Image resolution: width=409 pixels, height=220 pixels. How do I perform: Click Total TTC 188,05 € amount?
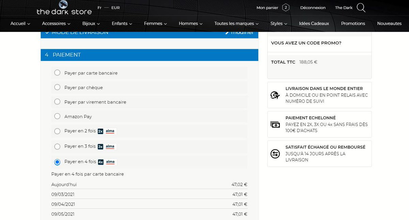pyautogui.click(x=308, y=62)
